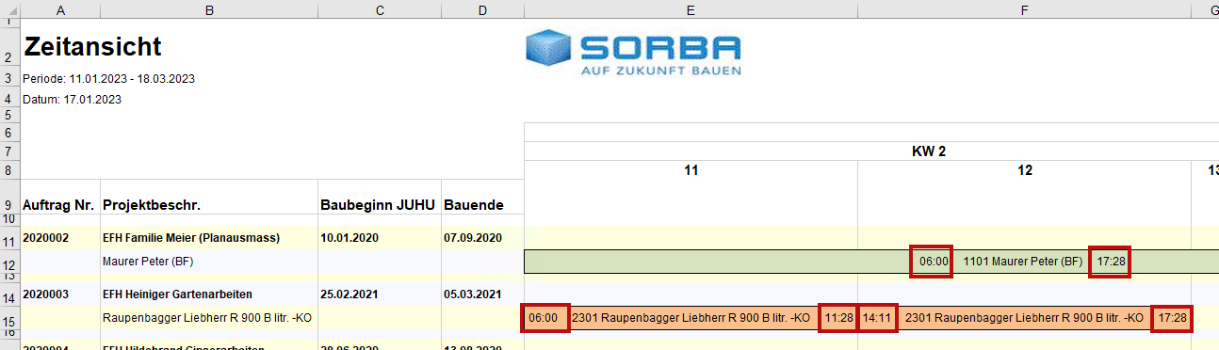This screenshot has height=350, width=1219.
Task: Click the Zeitansicht title cell
Action: pyautogui.click(x=92, y=46)
